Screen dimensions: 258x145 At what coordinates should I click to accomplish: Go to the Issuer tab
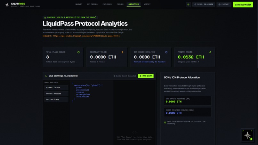coord(120,4)
